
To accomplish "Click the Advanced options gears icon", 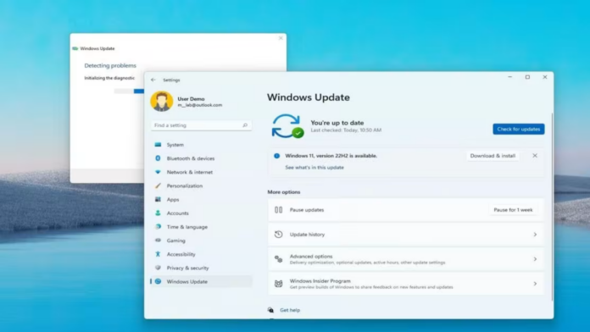I will (278, 259).
